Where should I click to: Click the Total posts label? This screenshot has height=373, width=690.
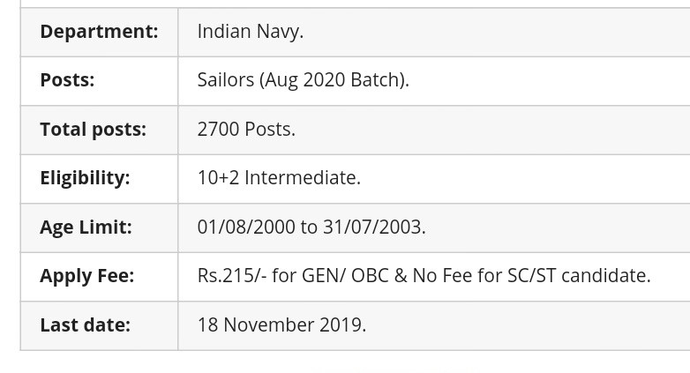tap(93, 130)
